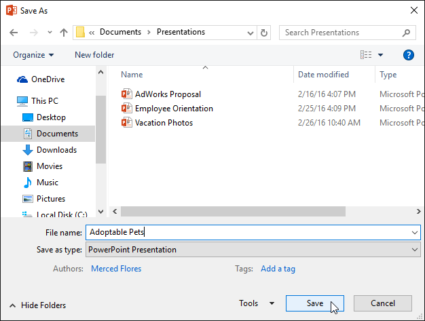
Task: Collapse the dialog with Hide Folders
Action: pos(38,305)
